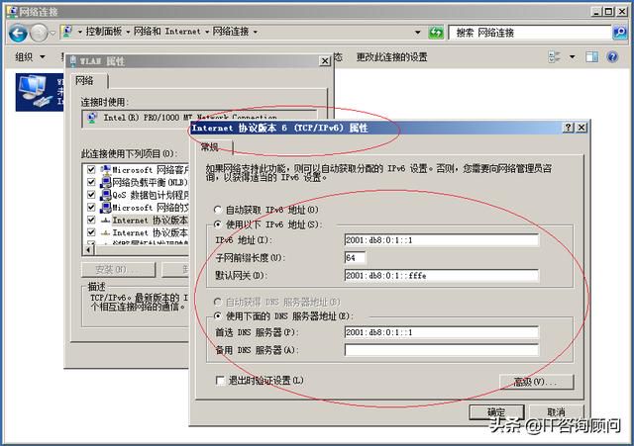The height and width of the screenshot is (446, 634).
Task: Expand the 网络连接 breadcrumb arrow
Action: (256, 32)
